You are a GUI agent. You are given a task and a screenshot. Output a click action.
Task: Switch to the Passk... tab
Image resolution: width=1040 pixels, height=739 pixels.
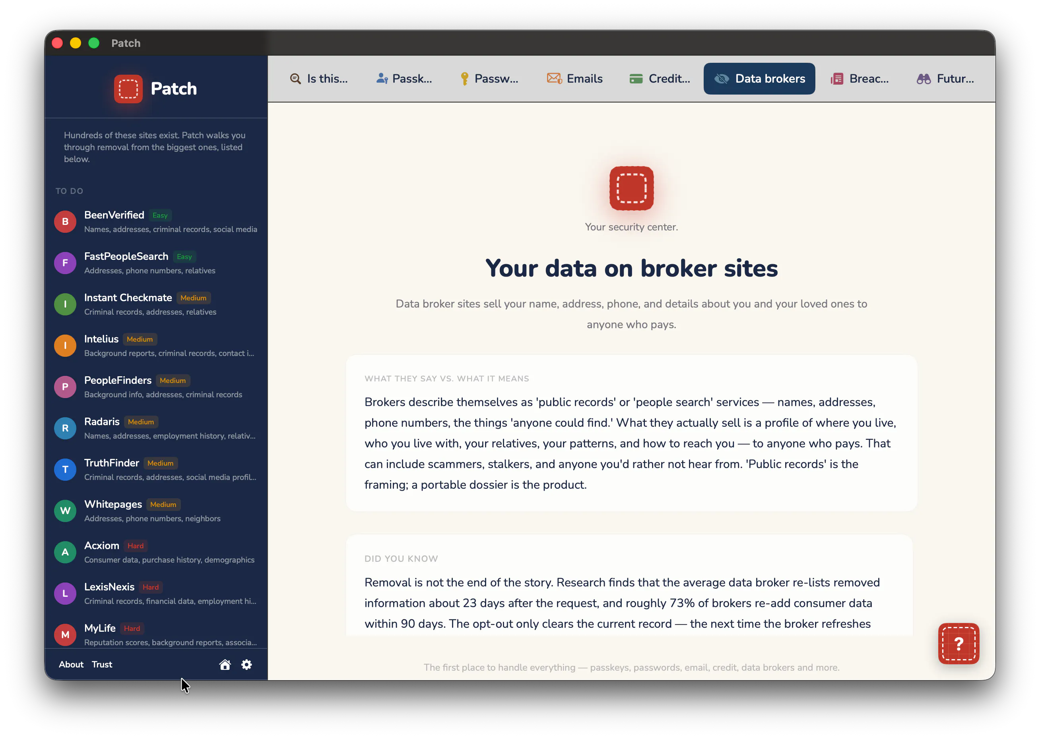pos(404,79)
